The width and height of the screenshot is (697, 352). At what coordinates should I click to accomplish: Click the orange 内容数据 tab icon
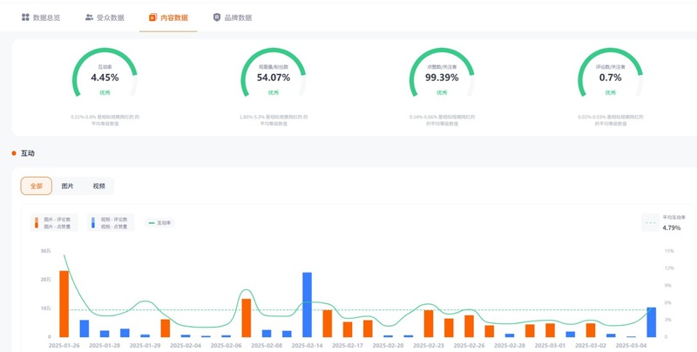[153, 17]
